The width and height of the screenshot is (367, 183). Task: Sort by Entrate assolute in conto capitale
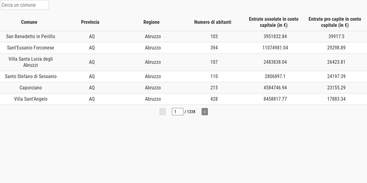(274, 22)
